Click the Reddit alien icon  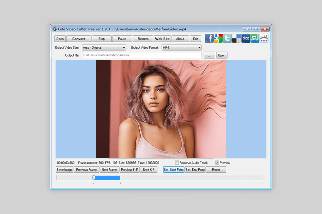tap(264, 38)
